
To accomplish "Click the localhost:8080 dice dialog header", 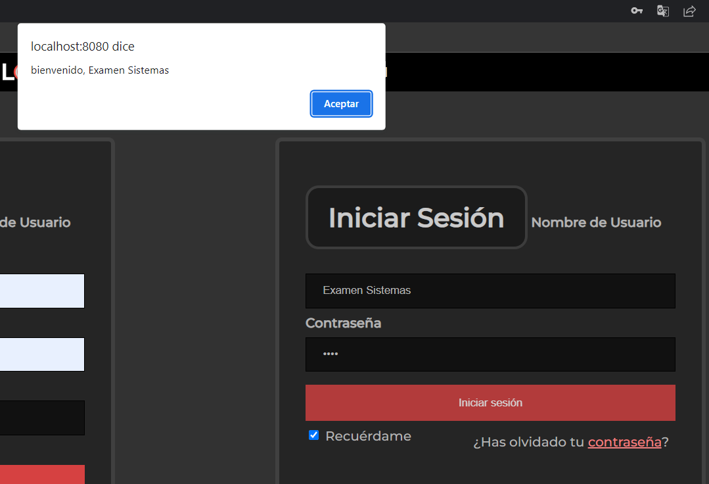I will pyautogui.click(x=82, y=46).
